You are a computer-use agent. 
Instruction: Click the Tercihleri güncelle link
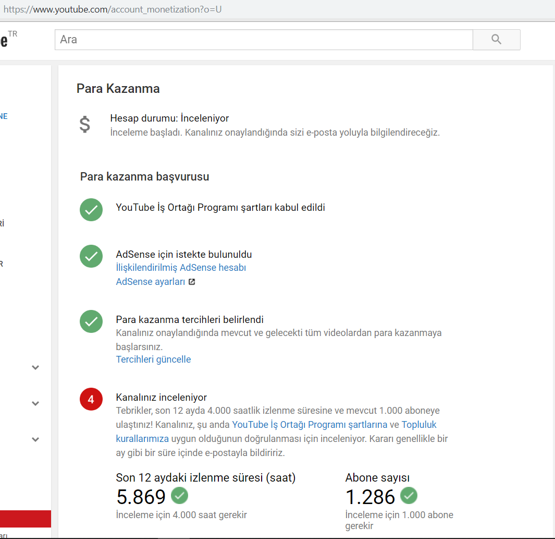click(x=153, y=360)
